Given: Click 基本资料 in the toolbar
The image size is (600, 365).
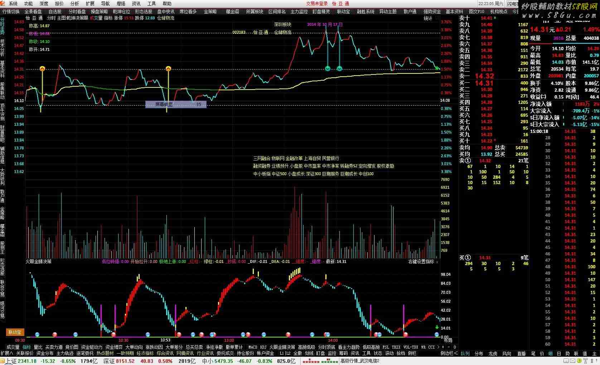Looking at the screenshot, I should [x=454, y=11].
